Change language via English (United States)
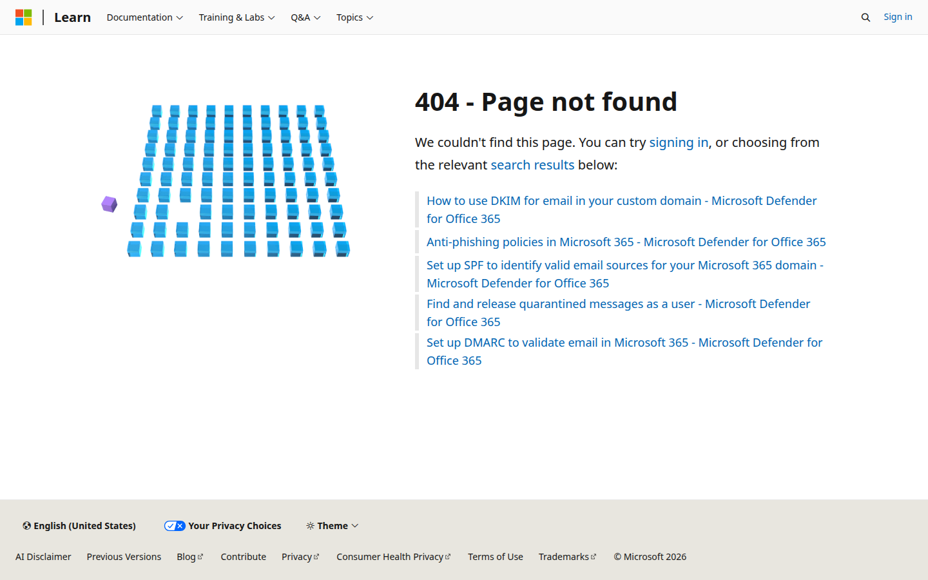Viewport: 928px width, 580px height. tap(79, 526)
